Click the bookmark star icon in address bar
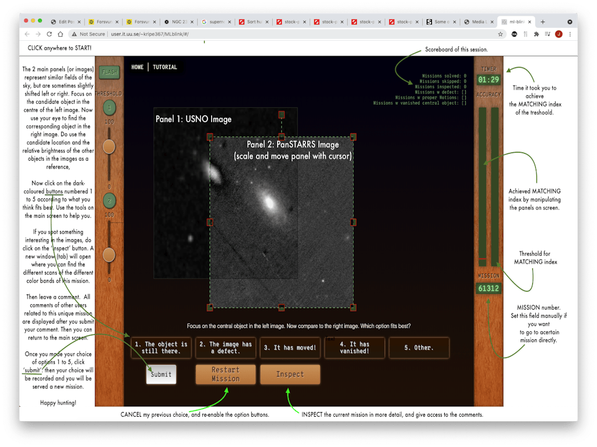 point(500,34)
